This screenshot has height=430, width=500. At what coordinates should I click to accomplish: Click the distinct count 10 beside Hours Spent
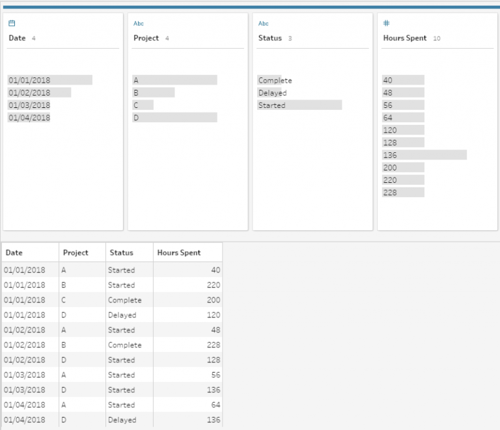coord(437,38)
